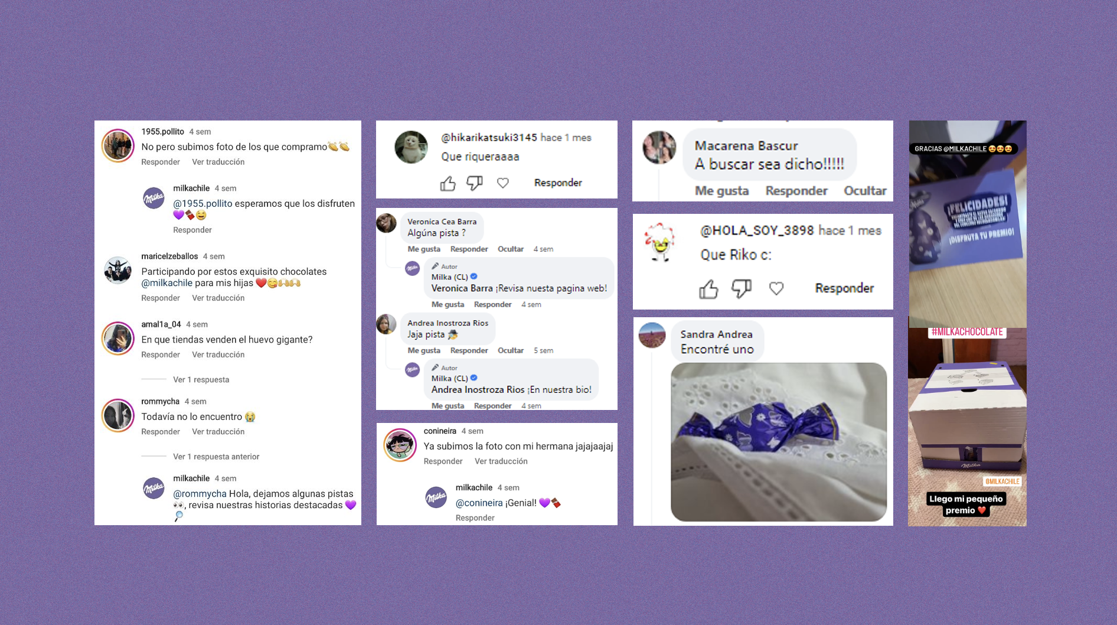Show translation of maricelzeballos comment
Screen dimensions: 1117x625
[218, 298]
